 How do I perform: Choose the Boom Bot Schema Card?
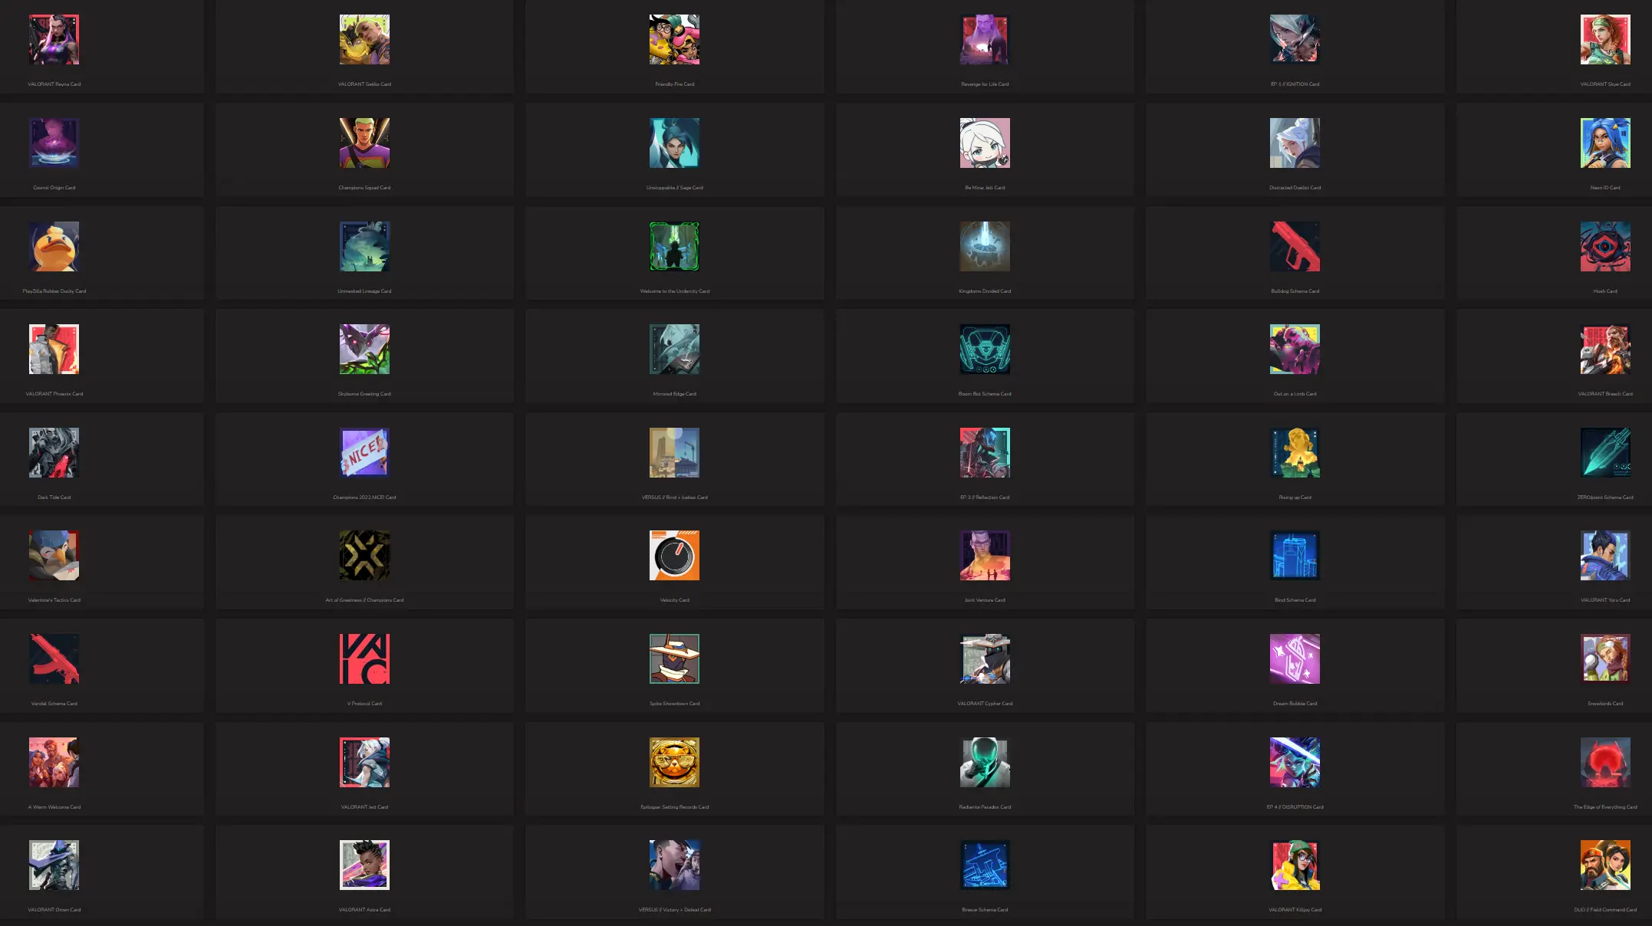click(985, 349)
